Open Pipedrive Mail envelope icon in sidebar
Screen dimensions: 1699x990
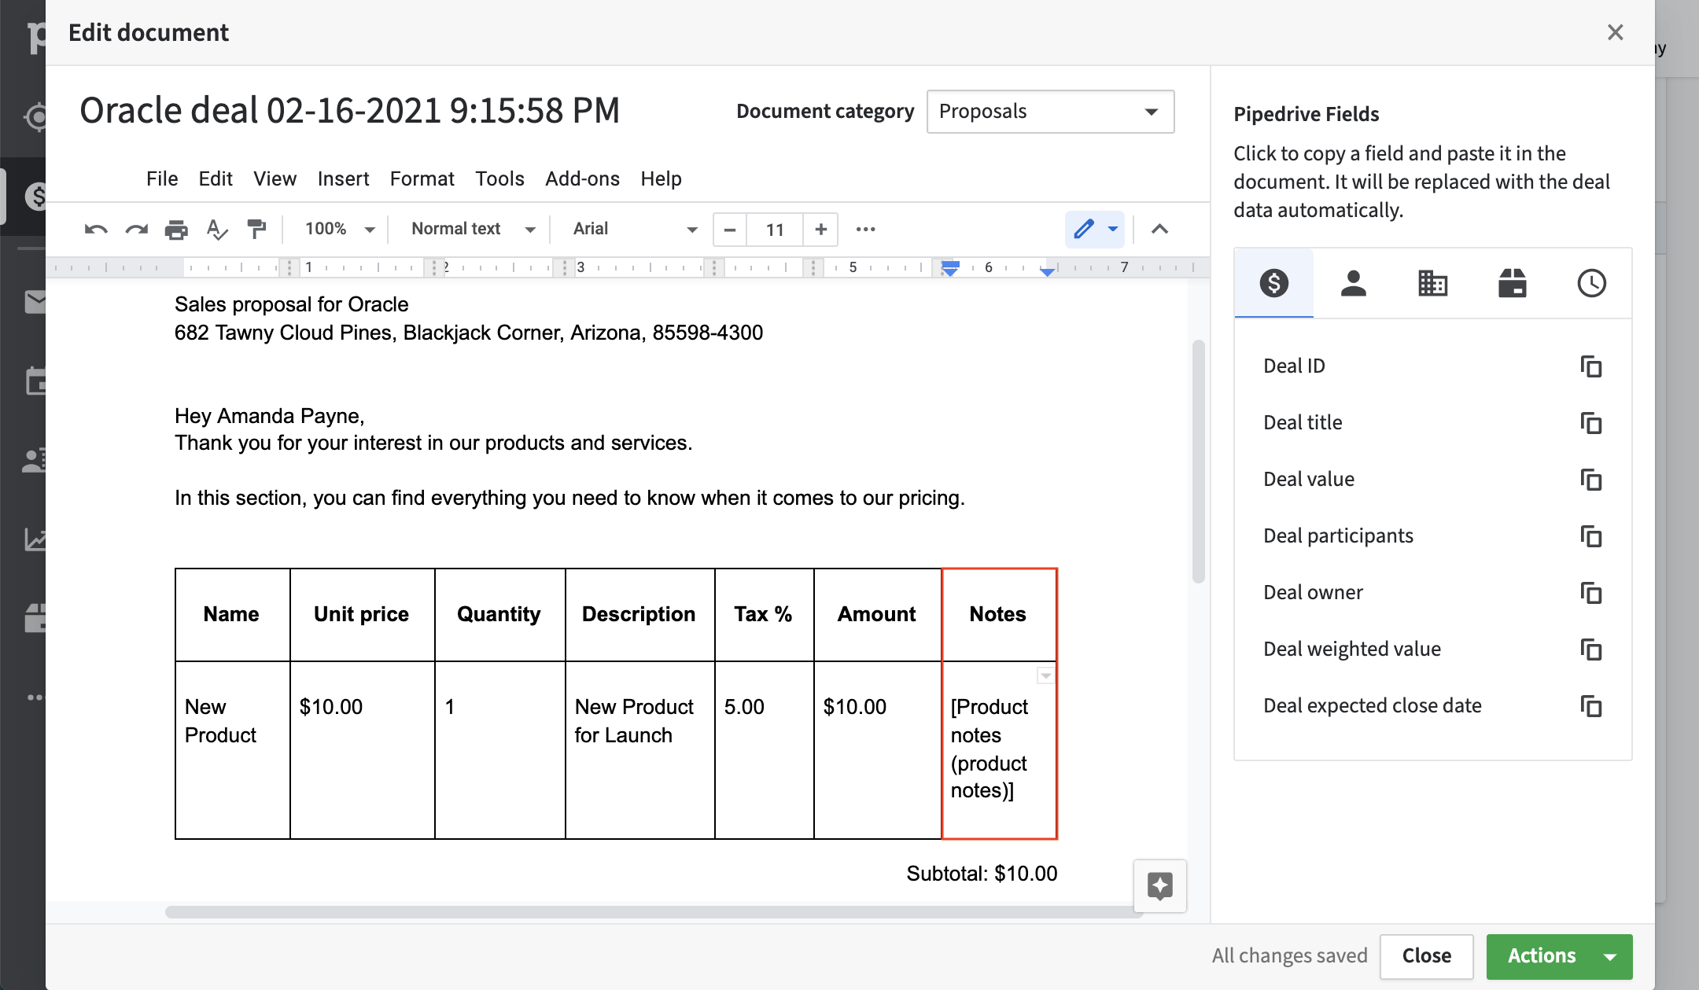pos(35,302)
